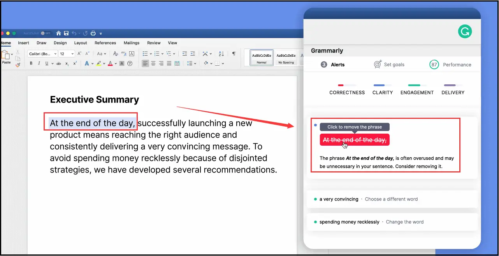Open the Change Case Aa dropdown
This screenshot has width=499, height=256.
tap(101, 54)
